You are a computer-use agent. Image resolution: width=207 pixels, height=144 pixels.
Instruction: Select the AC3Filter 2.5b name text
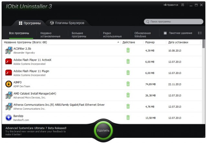[x=22, y=49]
